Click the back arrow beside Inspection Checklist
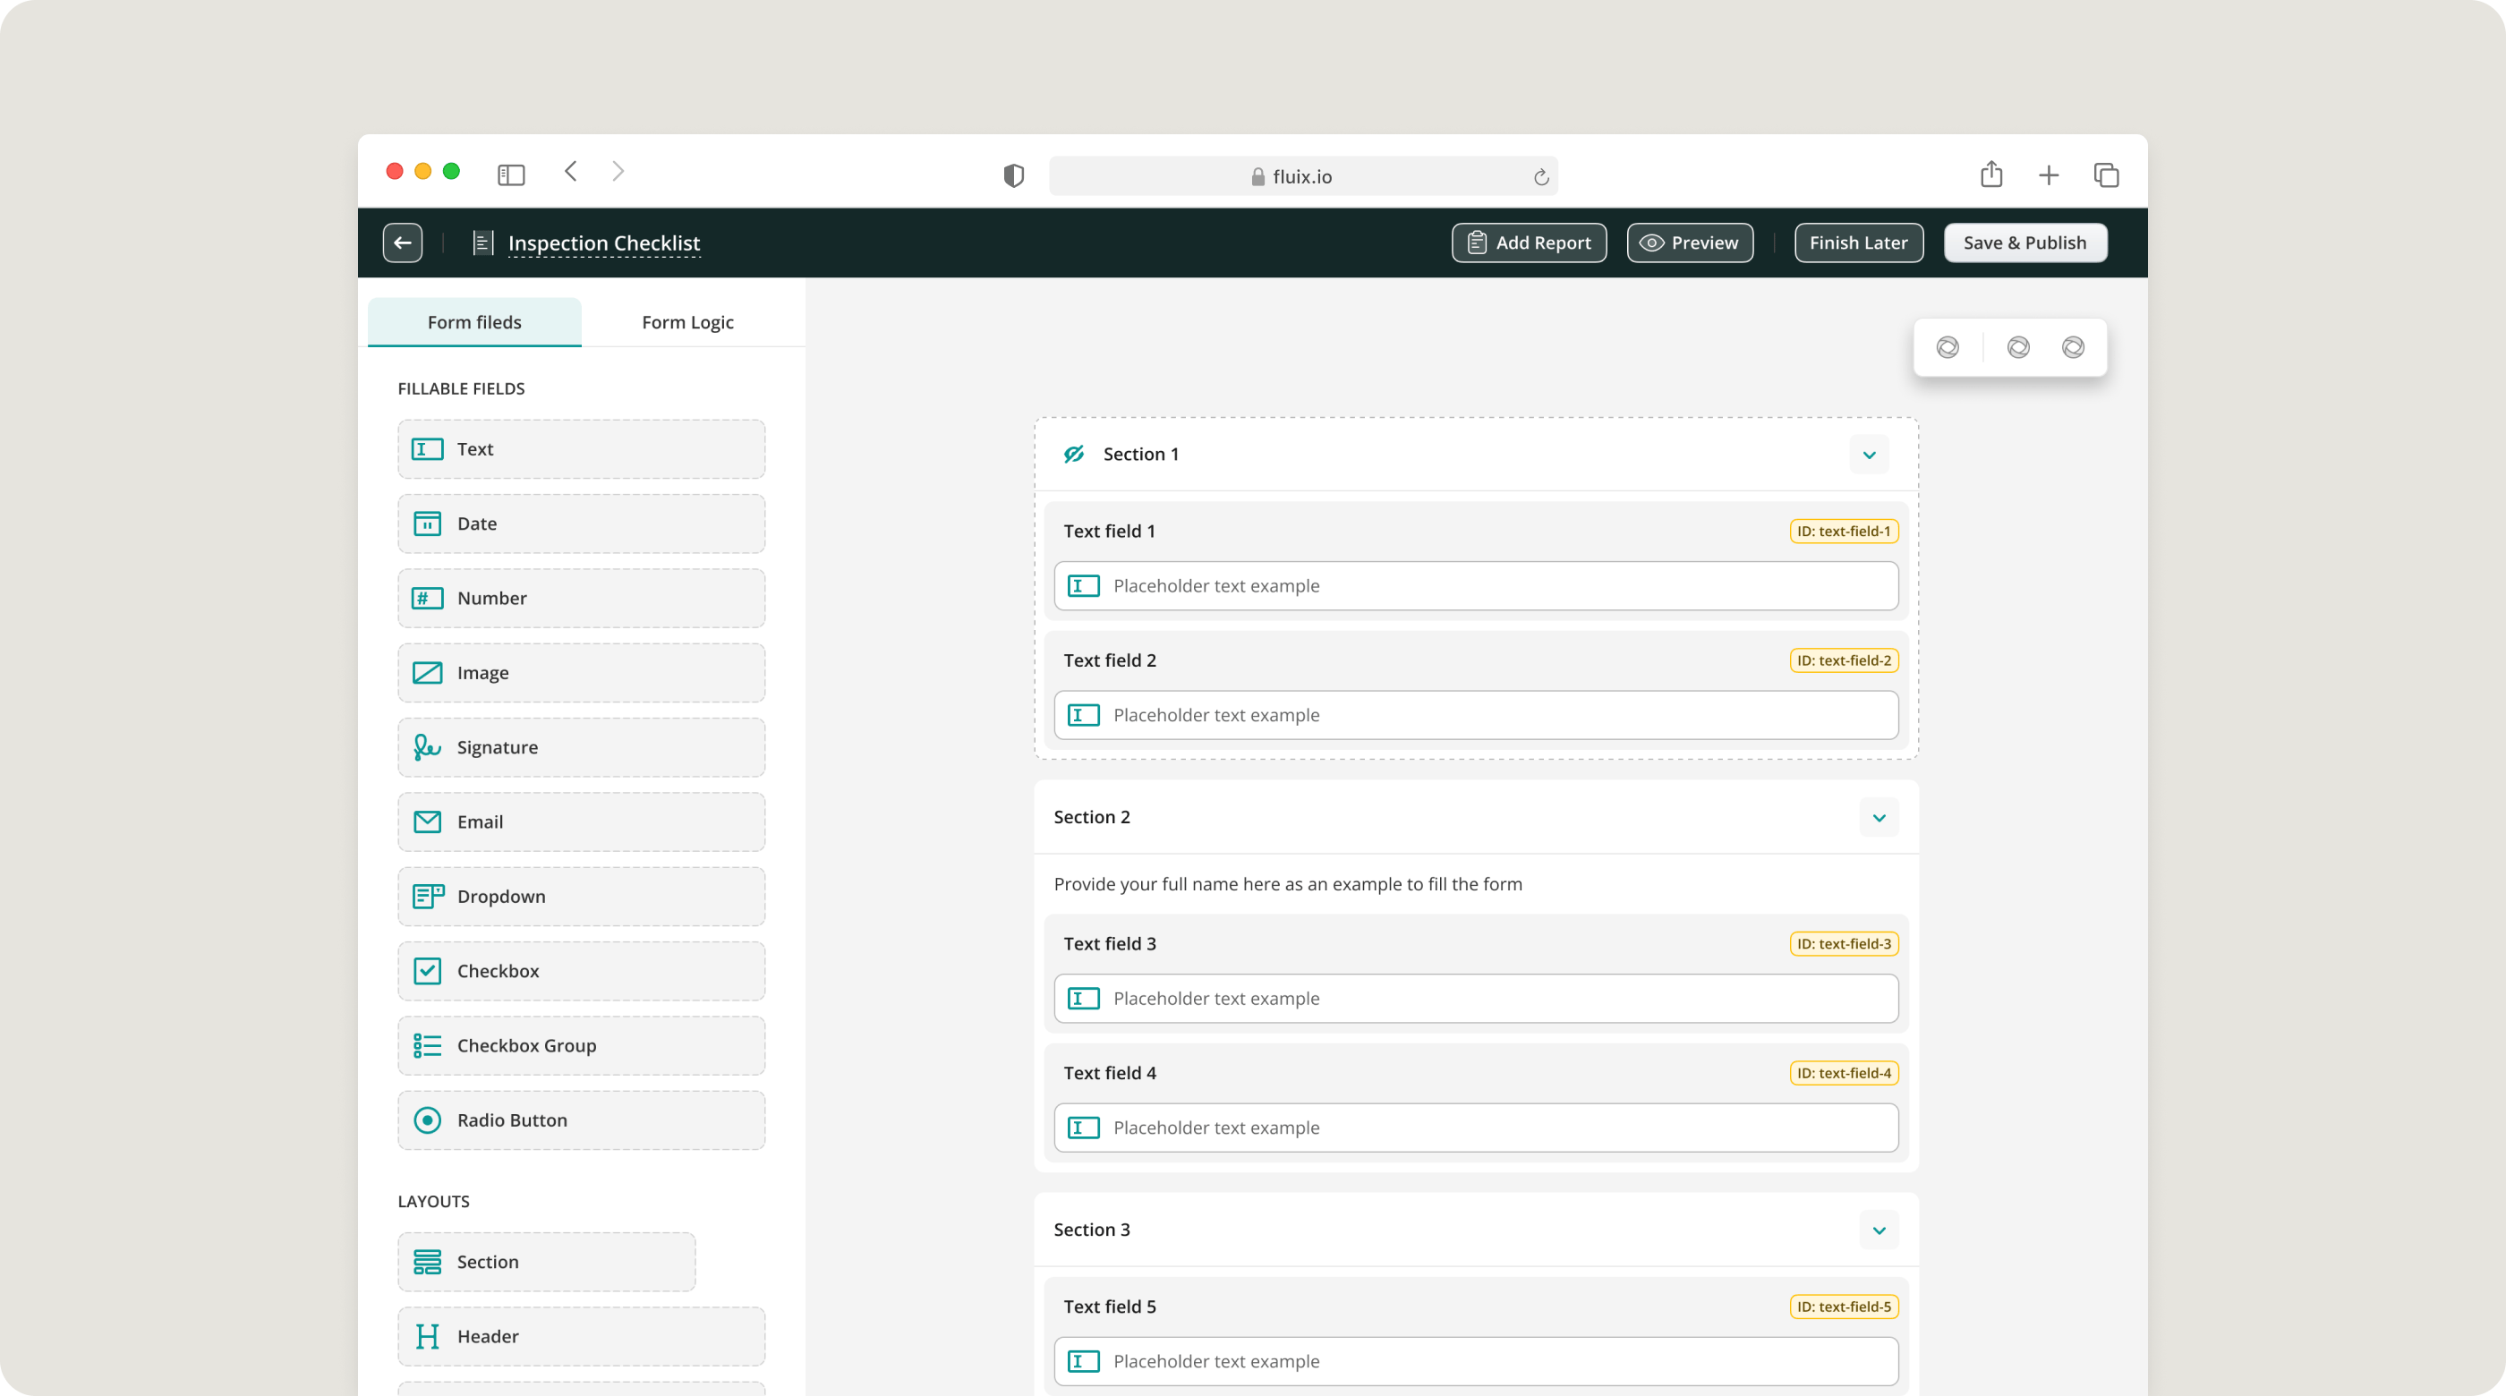Viewport: 2506px width, 1396px height. click(403, 243)
